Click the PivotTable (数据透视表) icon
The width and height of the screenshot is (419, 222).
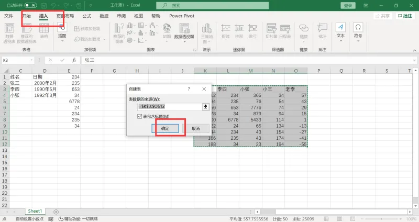[x=9, y=34]
